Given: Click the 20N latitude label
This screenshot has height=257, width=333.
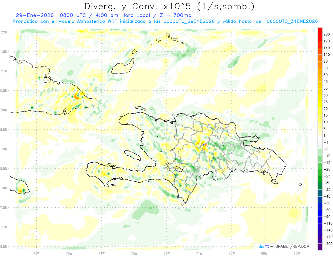Looking at the screenshot, I should pyautogui.click(x=4, y=110).
